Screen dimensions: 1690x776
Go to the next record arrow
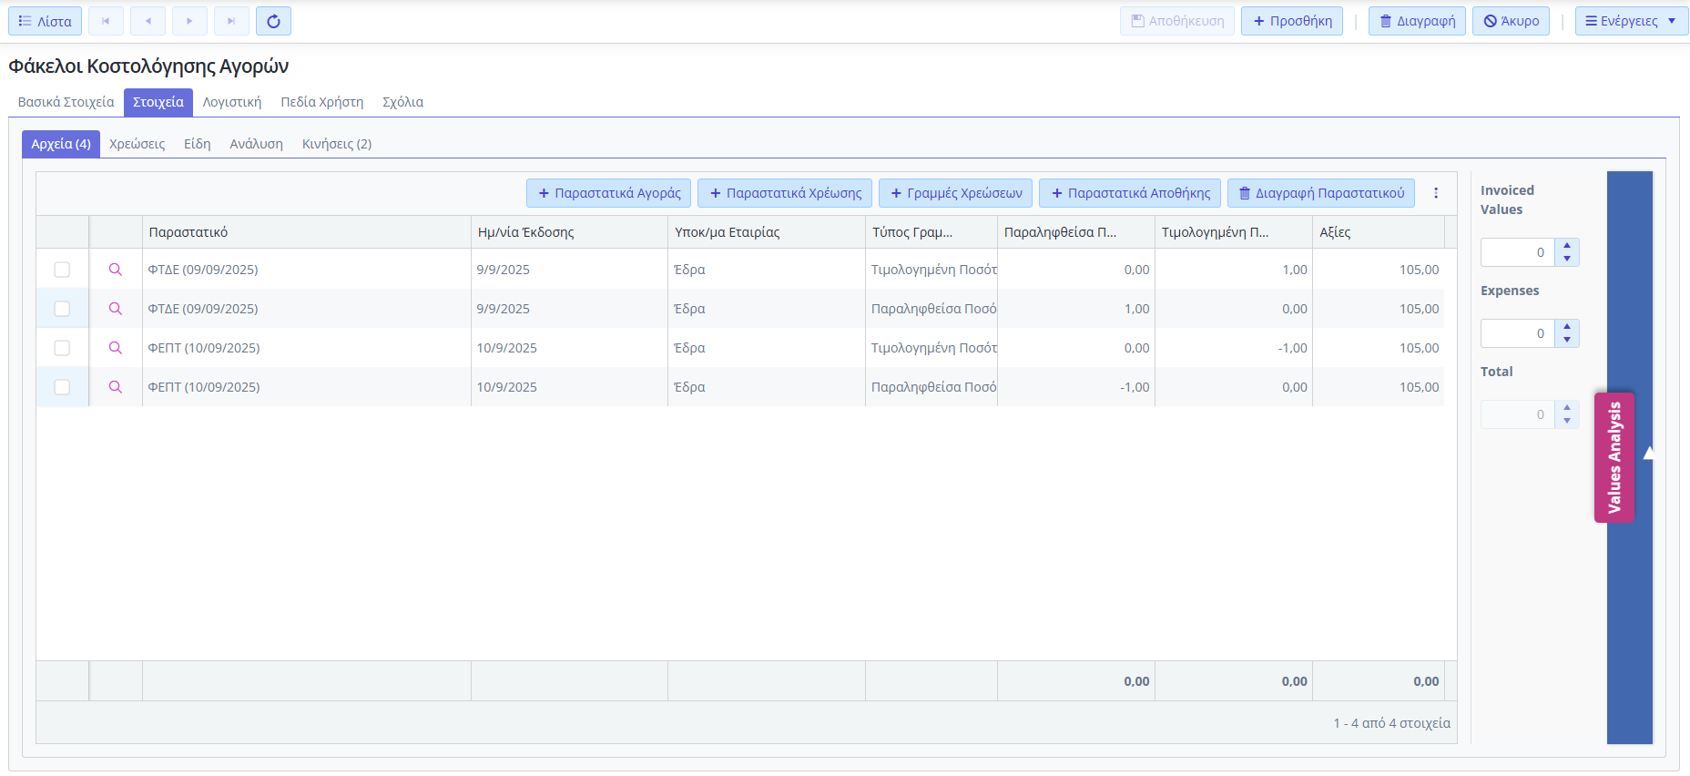(189, 21)
